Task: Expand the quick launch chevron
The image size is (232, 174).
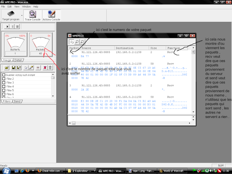Action: (x=33, y=171)
